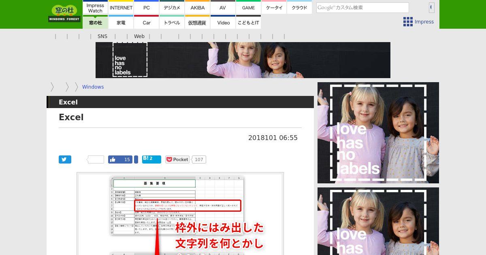Image resolution: width=486 pixels, height=255 pixels.
Task: Click the Excel section title bar
Action: click(x=180, y=102)
